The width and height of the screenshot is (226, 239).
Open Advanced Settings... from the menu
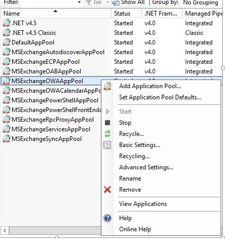coord(146,167)
